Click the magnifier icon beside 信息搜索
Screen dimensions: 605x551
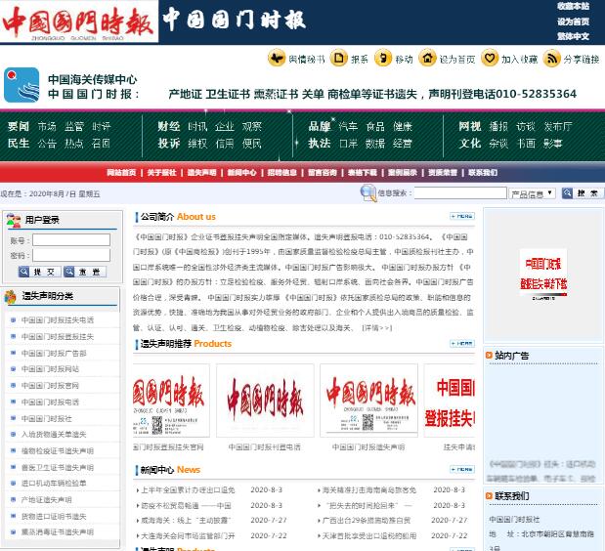point(368,192)
